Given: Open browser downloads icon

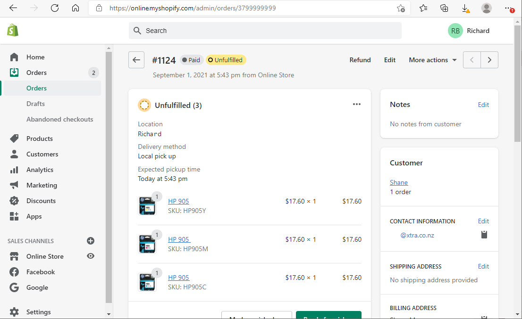Looking at the screenshot, I should (466, 8).
